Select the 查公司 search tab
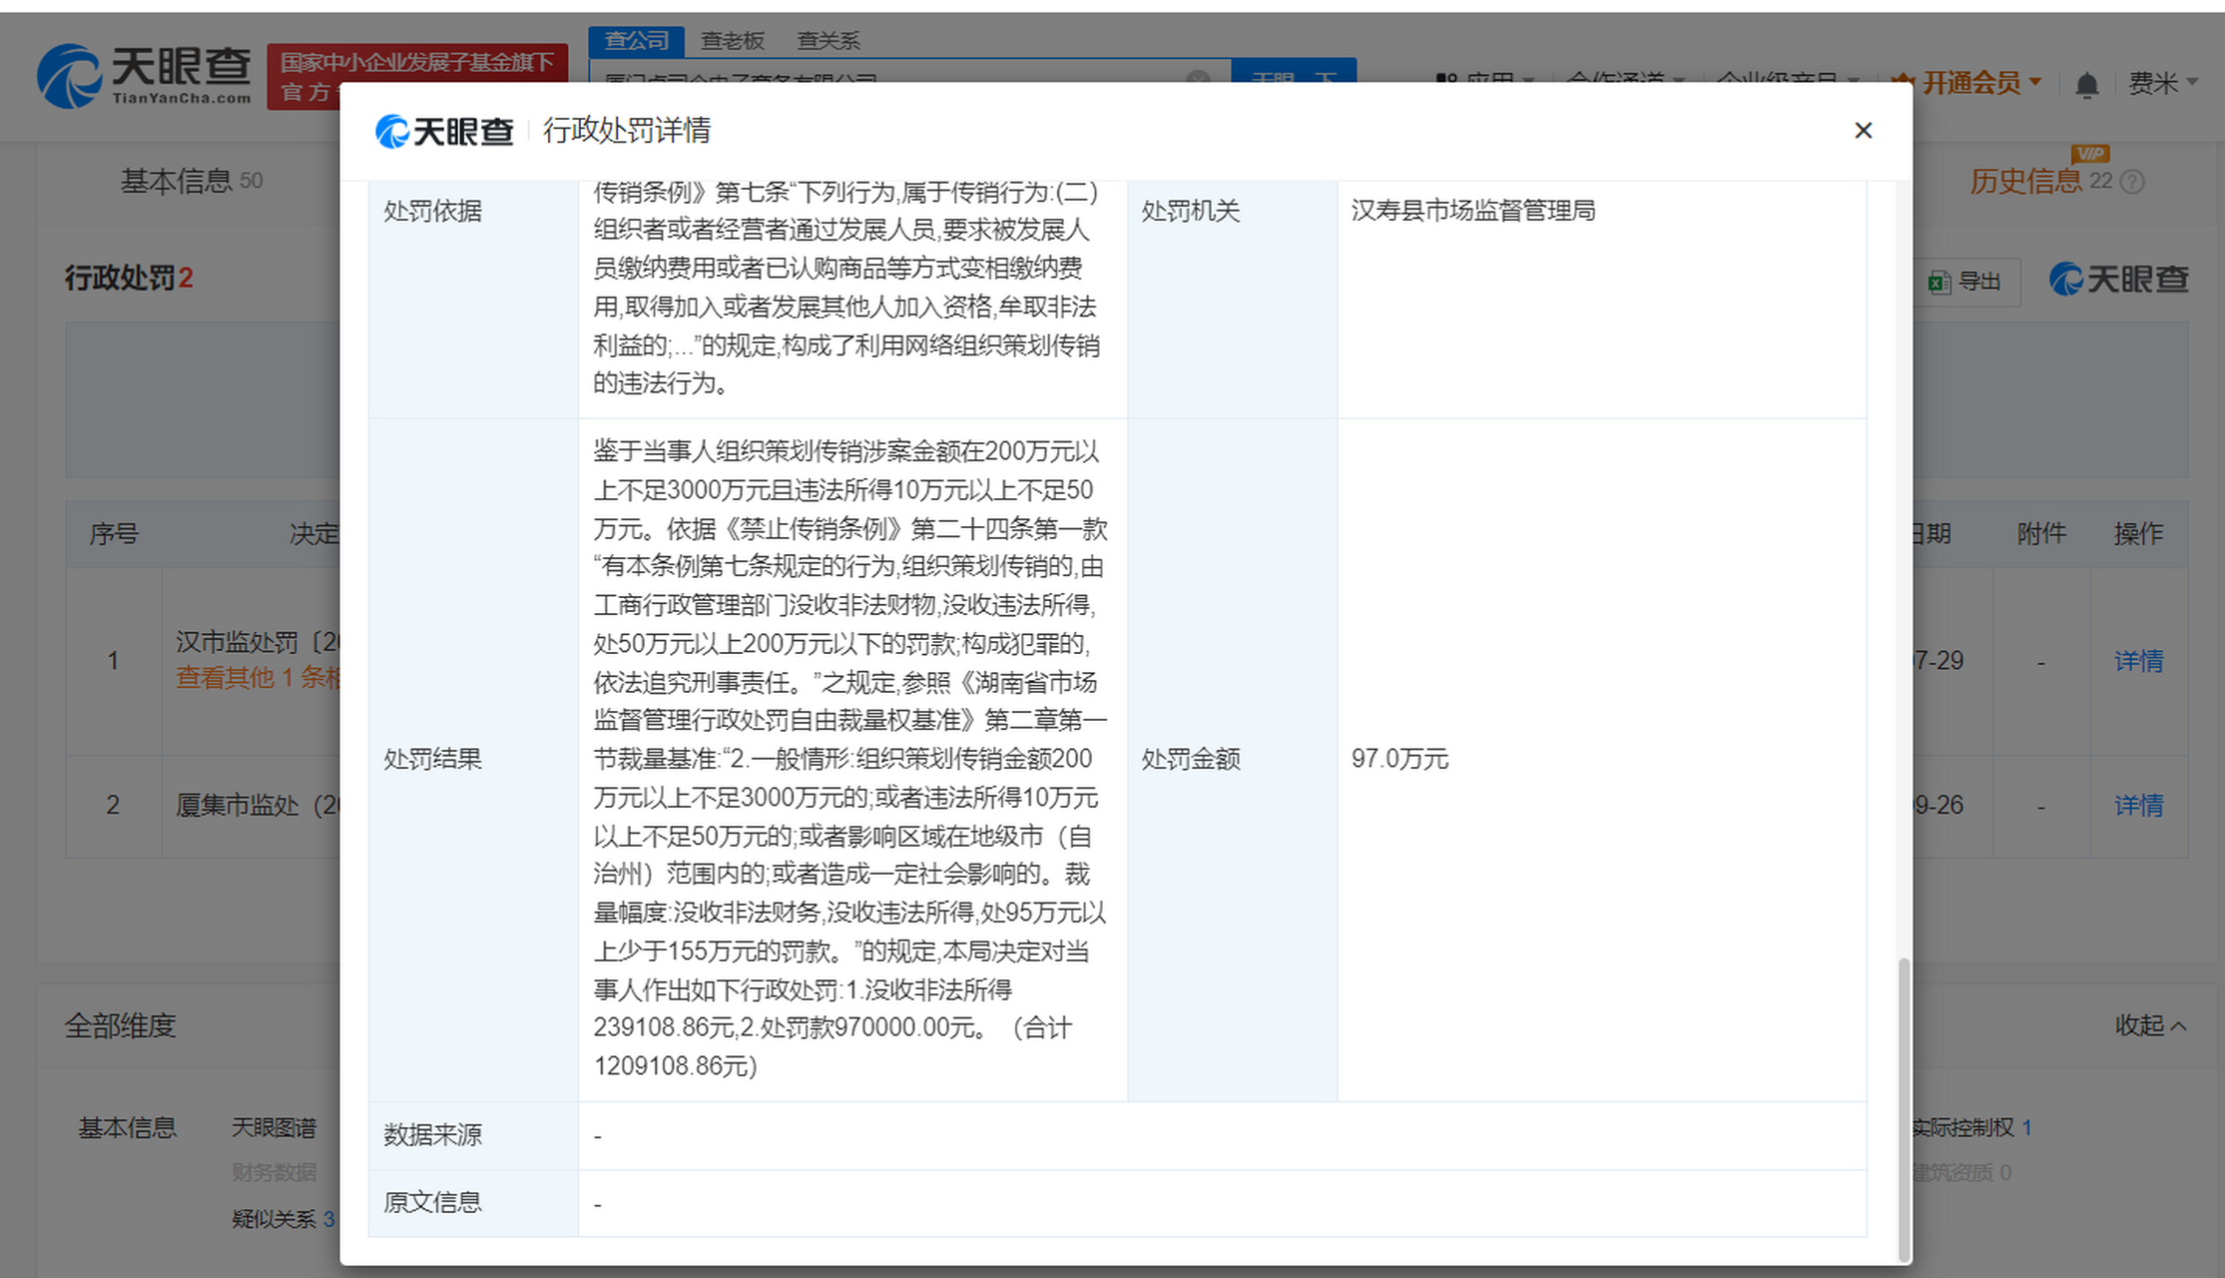2225x1278 pixels. [x=636, y=40]
